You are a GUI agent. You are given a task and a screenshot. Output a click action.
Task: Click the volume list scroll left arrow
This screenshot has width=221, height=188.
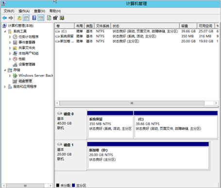57,103
